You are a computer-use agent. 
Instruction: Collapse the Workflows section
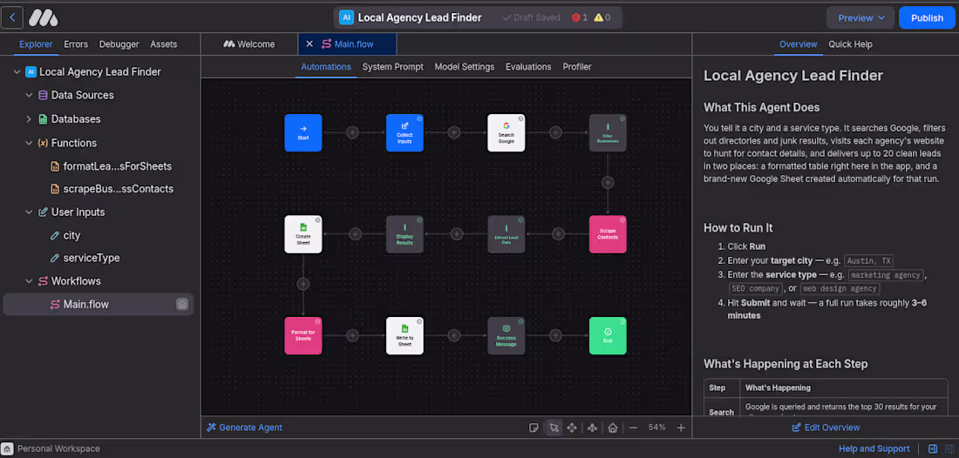(x=29, y=281)
